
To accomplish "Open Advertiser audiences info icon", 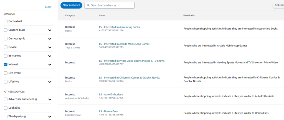I will 36,100.
